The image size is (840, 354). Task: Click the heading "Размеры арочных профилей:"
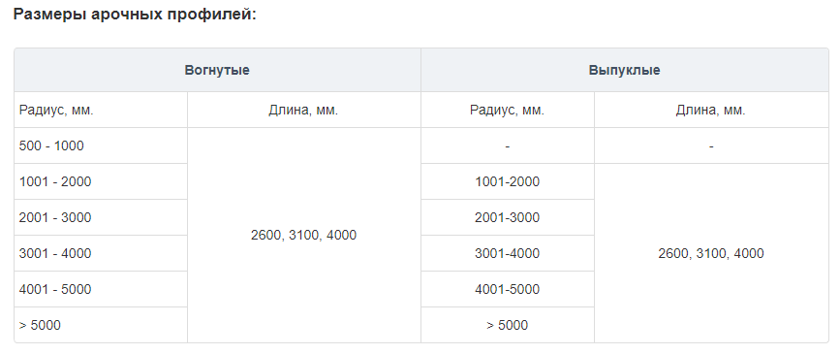(x=135, y=15)
